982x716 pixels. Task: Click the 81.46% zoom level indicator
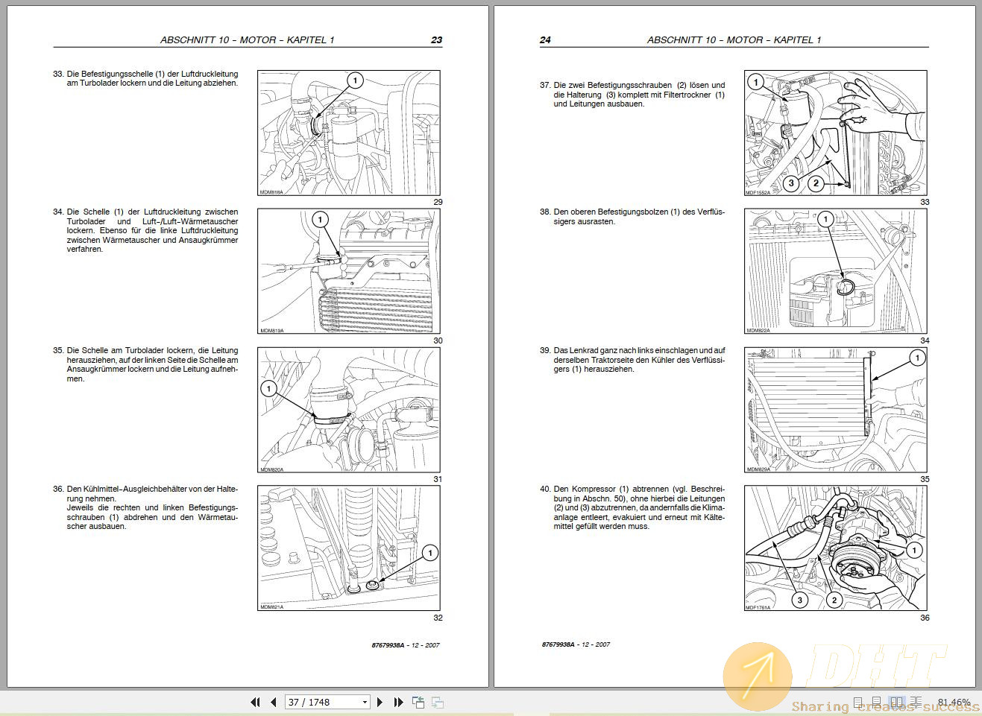coord(954,702)
